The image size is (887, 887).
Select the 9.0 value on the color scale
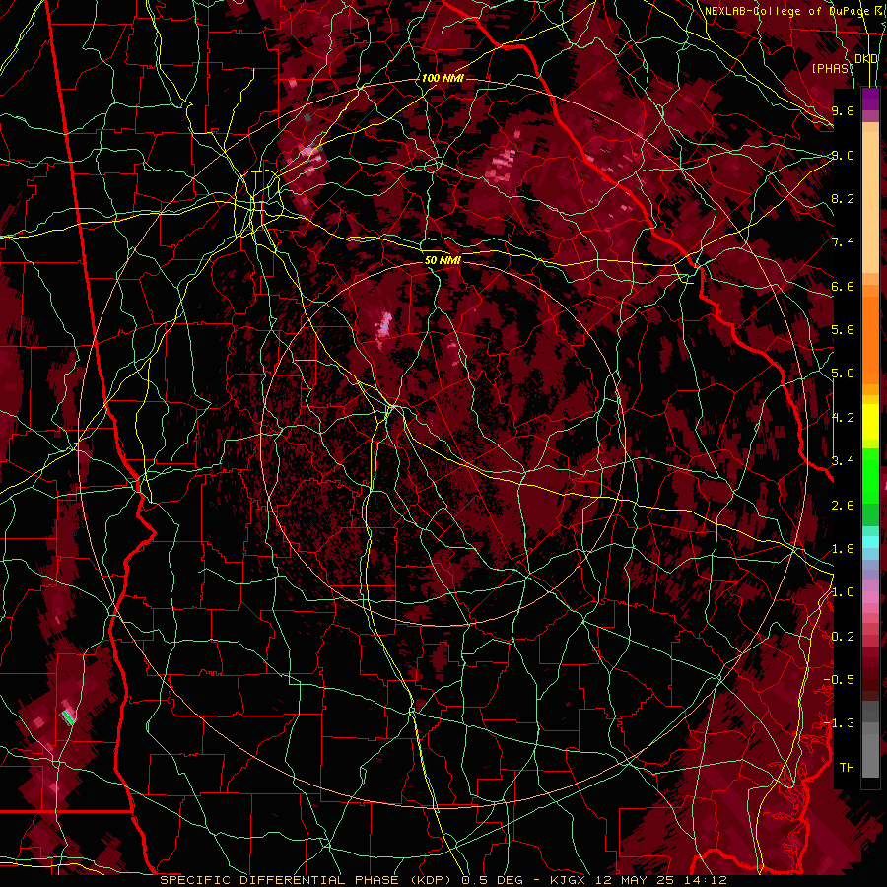pos(843,155)
